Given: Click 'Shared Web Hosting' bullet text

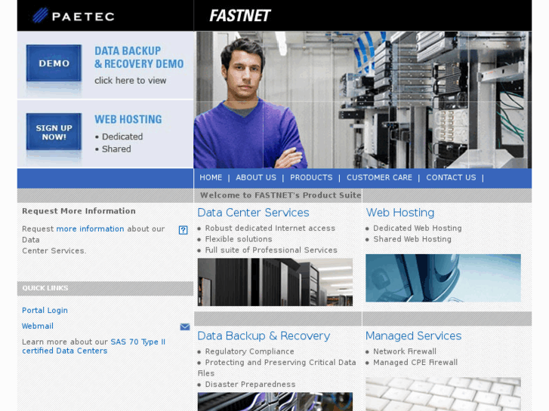Looking at the screenshot, I should (x=412, y=239).
